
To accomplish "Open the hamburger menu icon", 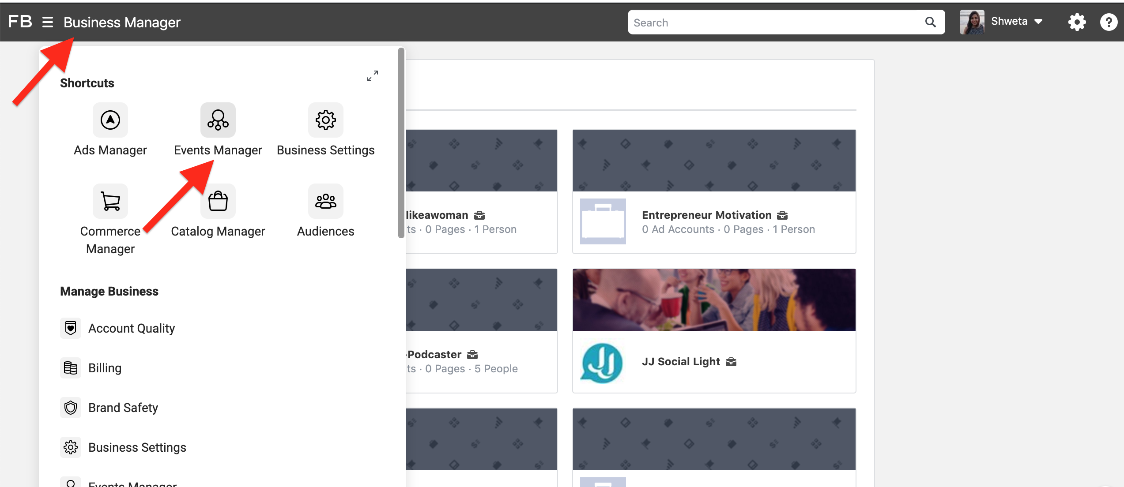I will pyautogui.click(x=48, y=22).
